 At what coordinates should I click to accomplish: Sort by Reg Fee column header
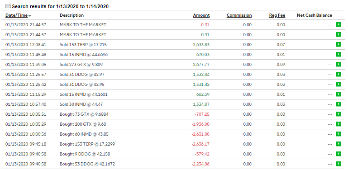pos(277,15)
